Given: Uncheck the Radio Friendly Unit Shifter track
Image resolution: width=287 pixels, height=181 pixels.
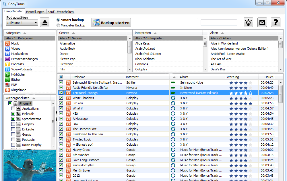Looking at the screenshot, I should [x=61, y=88].
